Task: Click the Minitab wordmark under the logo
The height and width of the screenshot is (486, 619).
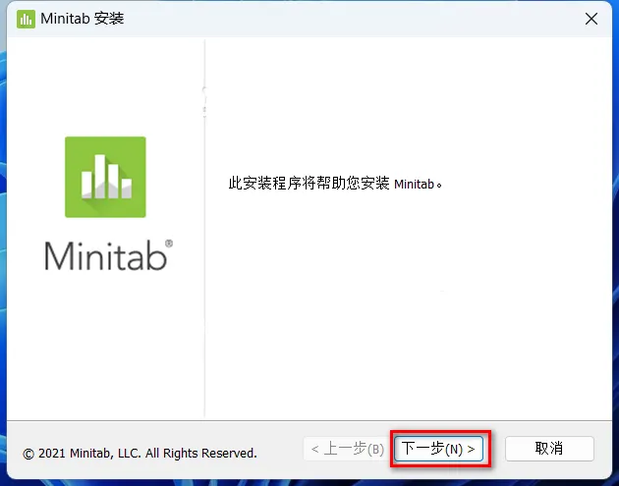Action: [x=108, y=255]
